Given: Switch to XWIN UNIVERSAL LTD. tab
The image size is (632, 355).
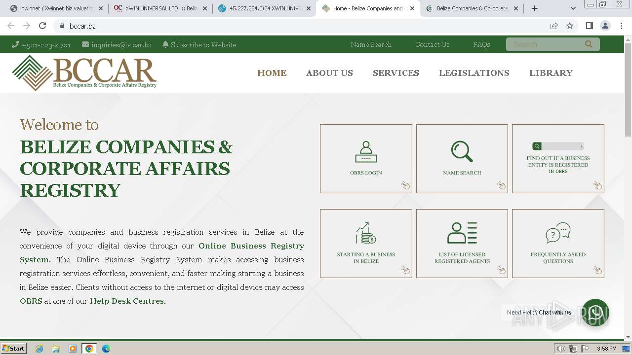Looking at the screenshot, I should pyautogui.click(x=160, y=8).
